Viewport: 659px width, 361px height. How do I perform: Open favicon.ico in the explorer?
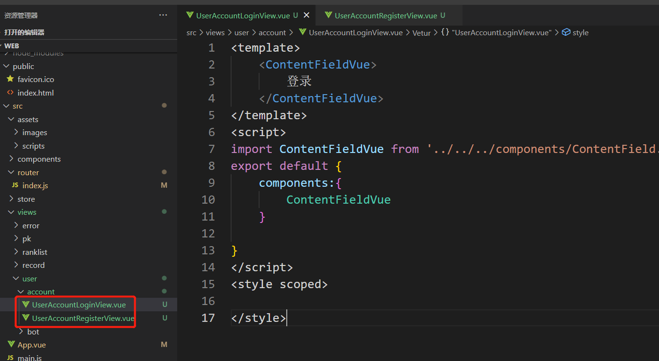click(x=36, y=79)
